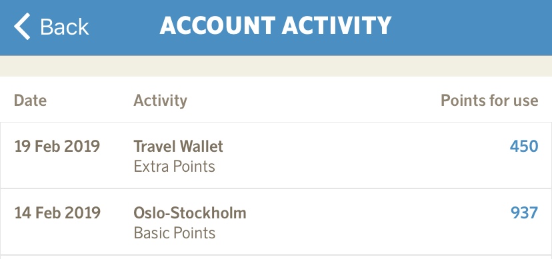Select the ACCOUNT ACTIVITY header title
Screen dimensions: 552x259
click(x=275, y=26)
